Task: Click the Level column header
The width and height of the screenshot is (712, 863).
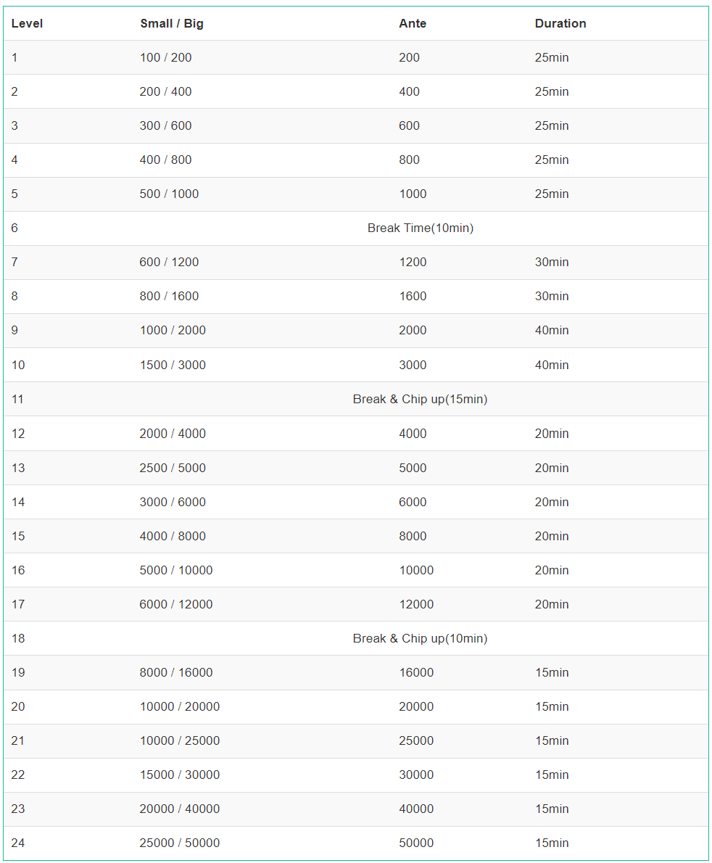Action: [27, 24]
